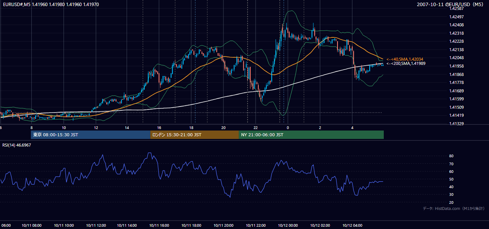Screen dimensions: 489x229
Task: Click the bottom time label 10/11 10:00
Action: click(64, 226)
